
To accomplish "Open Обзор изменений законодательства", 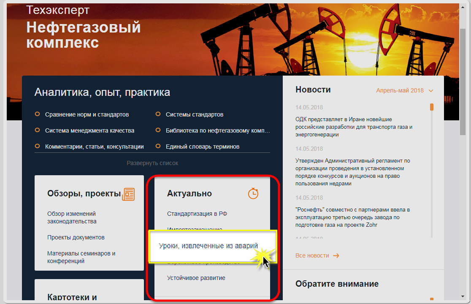I will point(71,217).
